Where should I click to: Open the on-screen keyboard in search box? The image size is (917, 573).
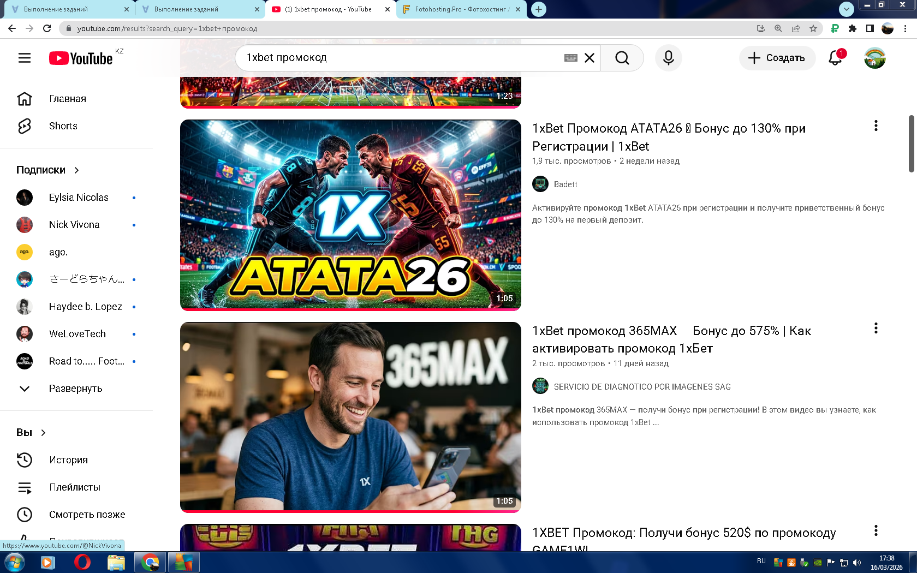[571, 58]
